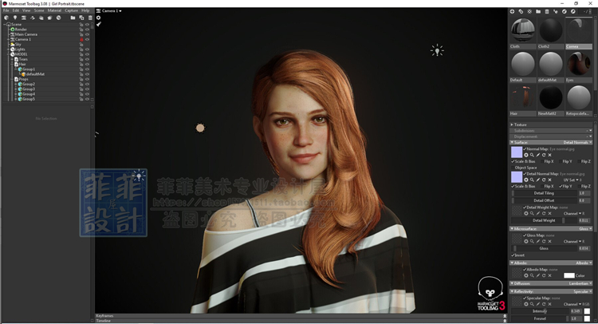Click the globe icon in scene toolbar
This screenshot has width=598, height=324.
(58, 18)
